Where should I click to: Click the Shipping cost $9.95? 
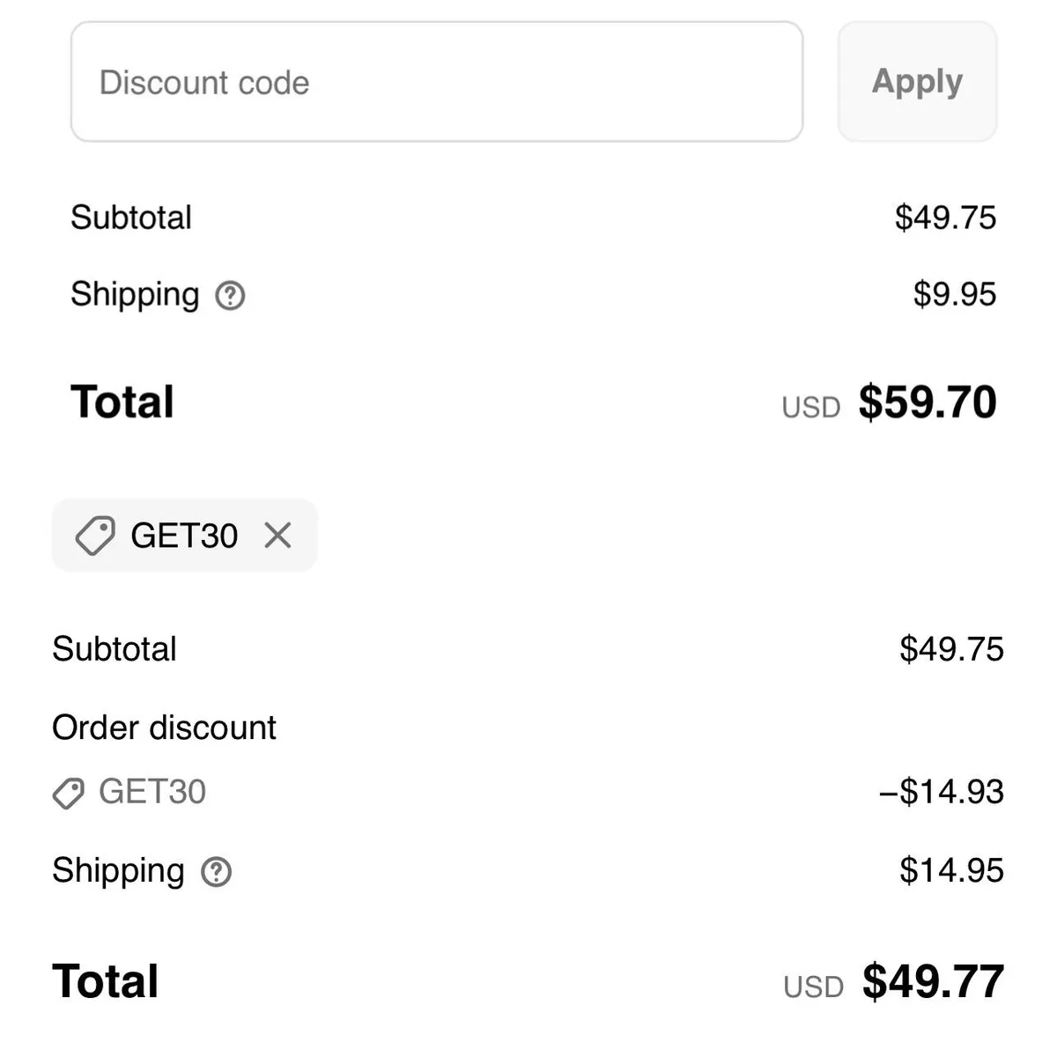click(x=954, y=295)
